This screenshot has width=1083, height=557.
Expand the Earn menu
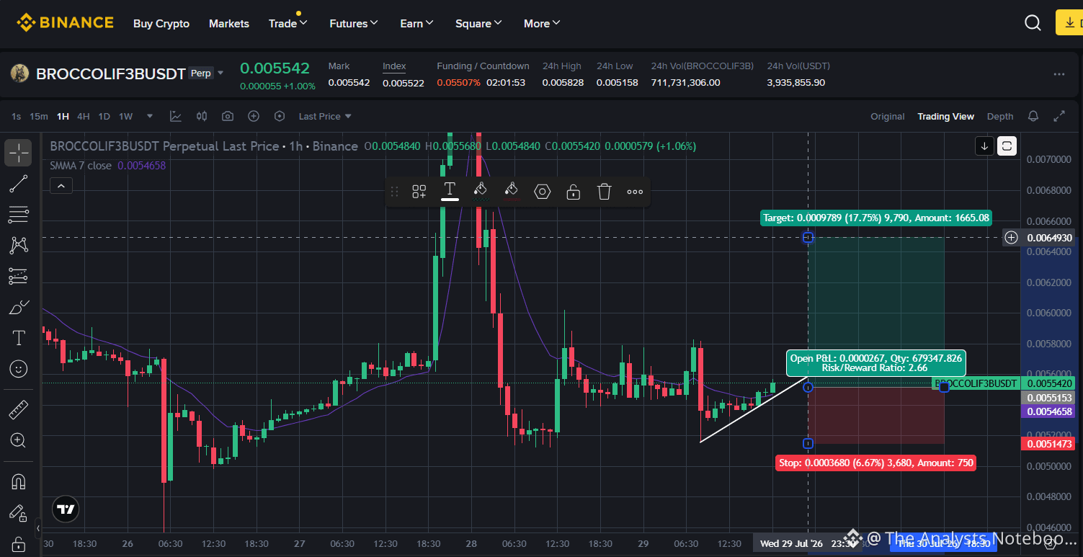417,23
